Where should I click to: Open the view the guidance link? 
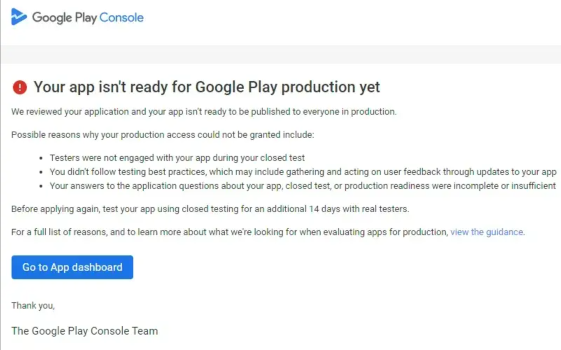click(486, 232)
